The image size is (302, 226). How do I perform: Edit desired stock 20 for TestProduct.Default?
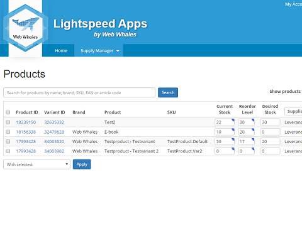pyautogui.click(x=270, y=141)
